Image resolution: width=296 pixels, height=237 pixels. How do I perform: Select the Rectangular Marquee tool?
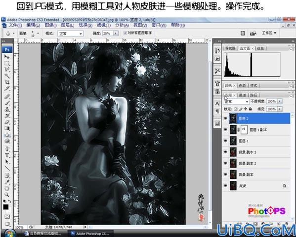tap(7, 63)
